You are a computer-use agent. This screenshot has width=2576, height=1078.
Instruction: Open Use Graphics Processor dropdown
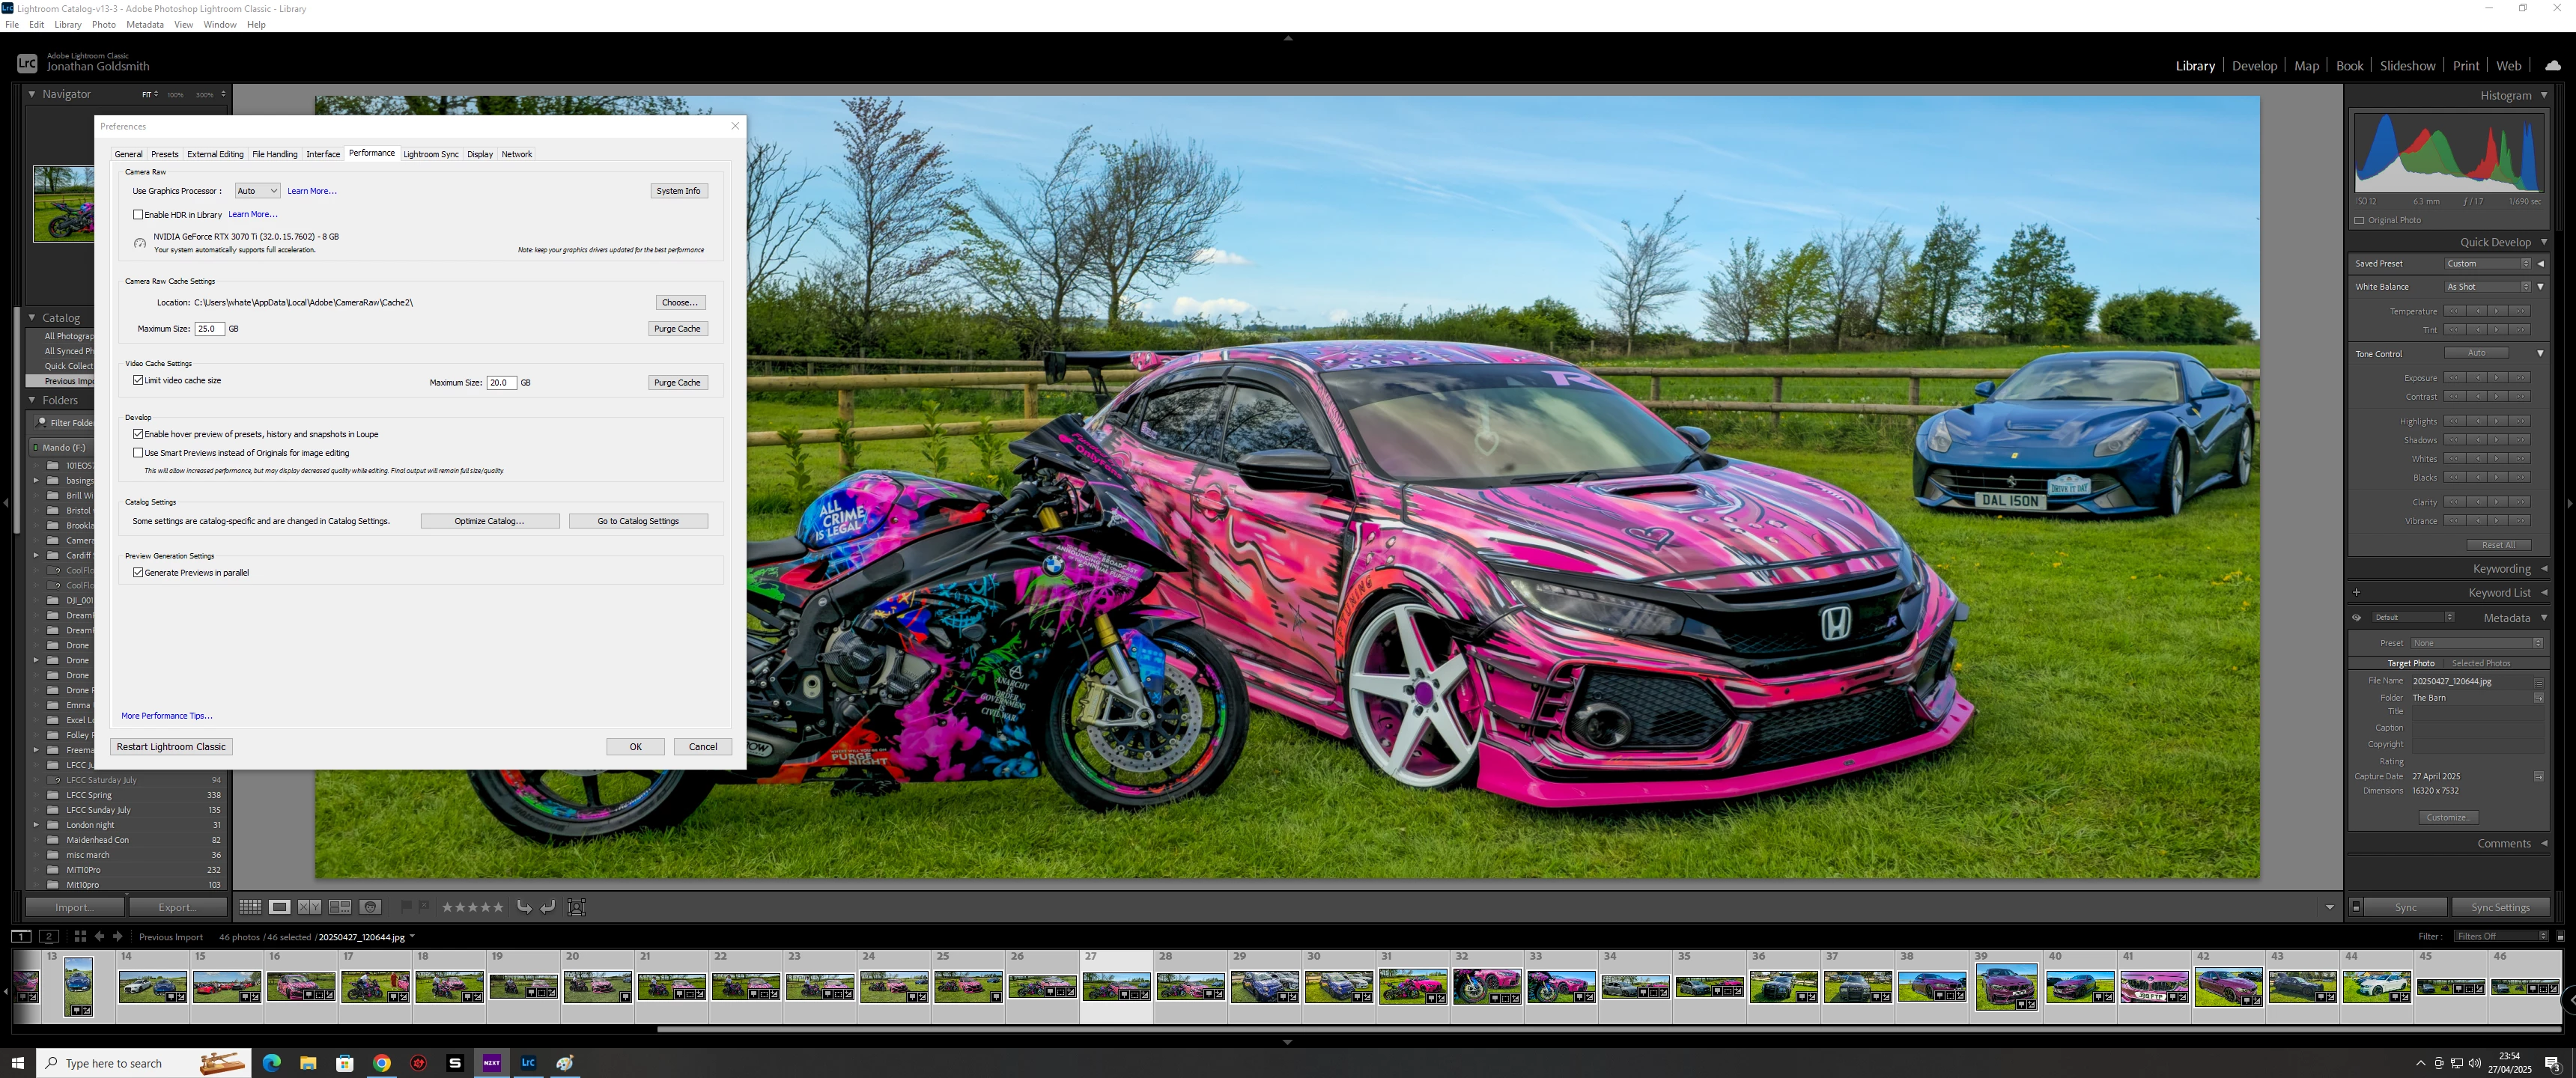point(257,191)
